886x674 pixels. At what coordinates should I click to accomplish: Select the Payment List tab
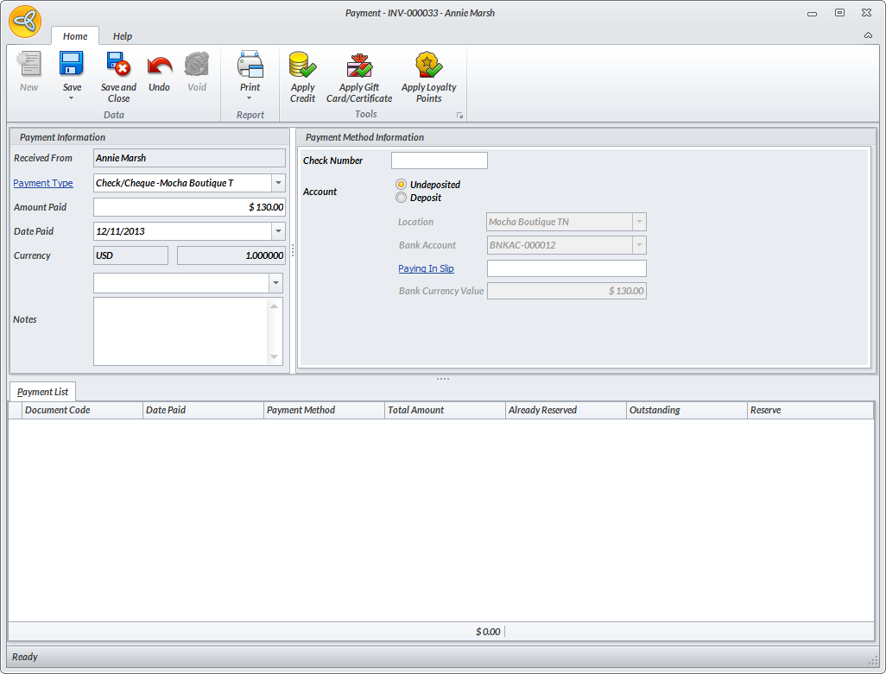pyautogui.click(x=42, y=392)
